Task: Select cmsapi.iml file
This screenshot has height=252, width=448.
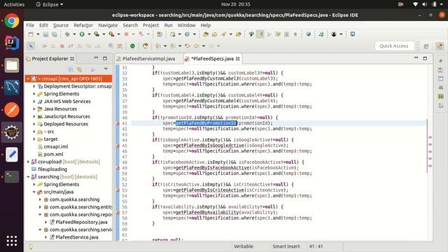Action: point(55,146)
